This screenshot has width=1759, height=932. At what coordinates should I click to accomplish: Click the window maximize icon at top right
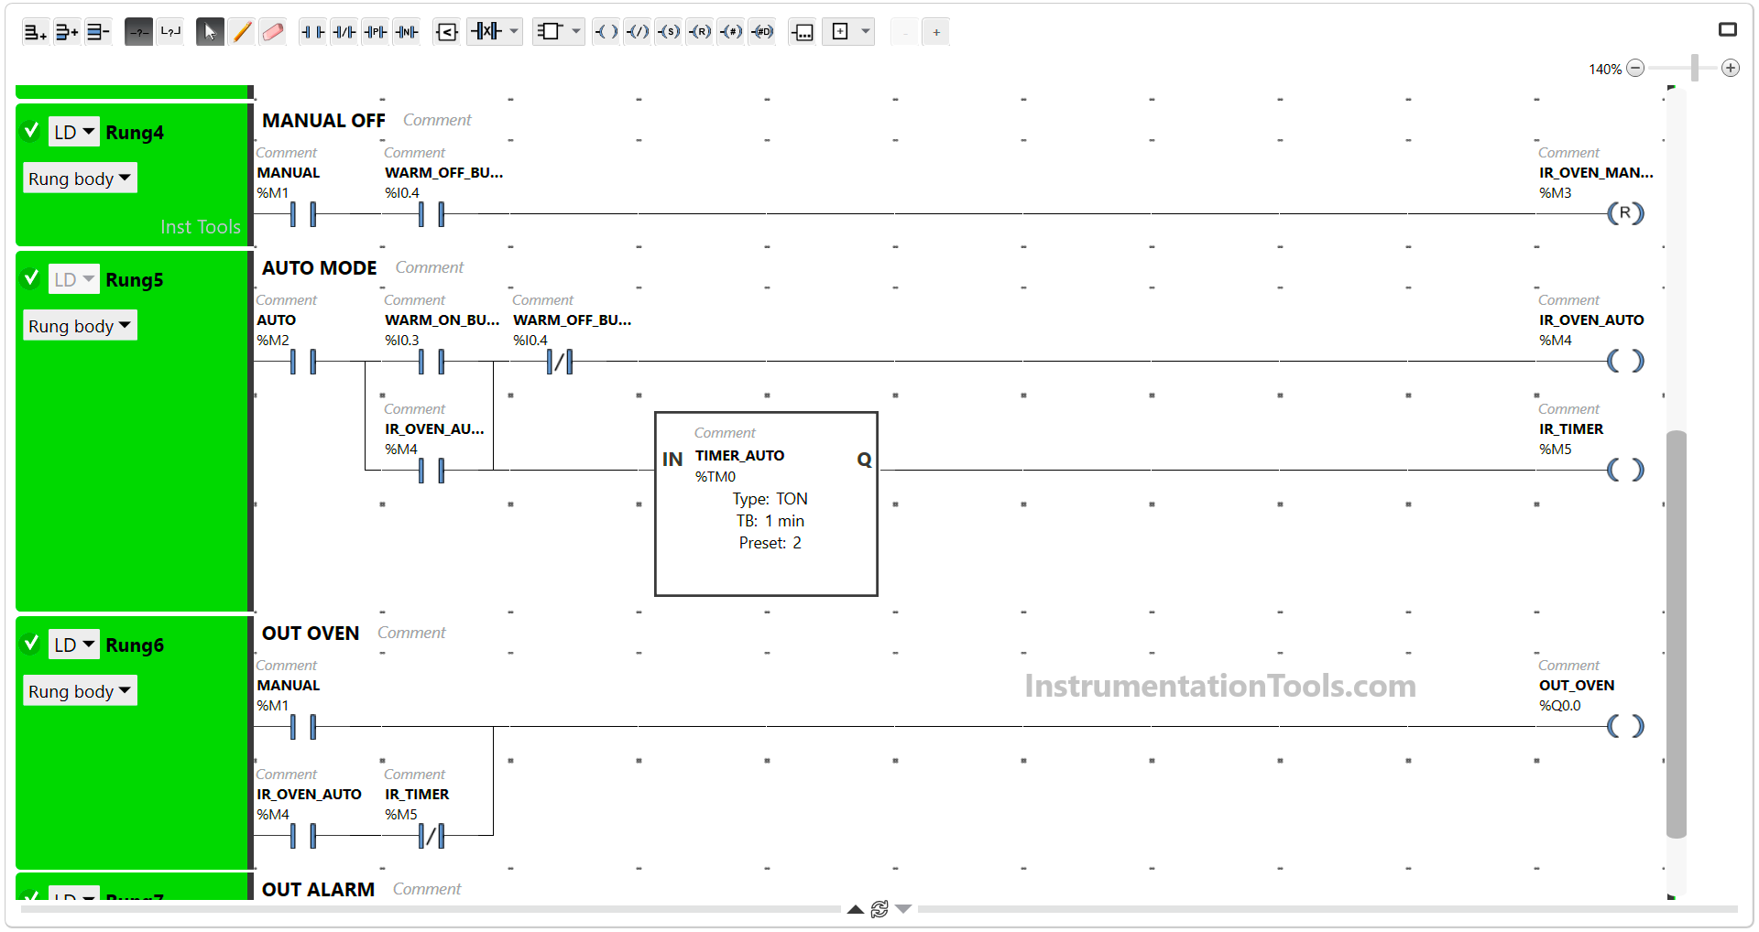(1728, 30)
